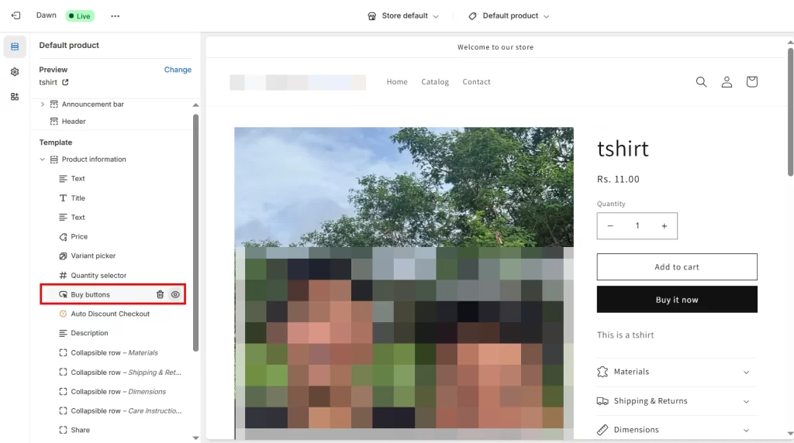
Task: Click the exit editor back arrow icon
Action: pyautogui.click(x=16, y=15)
